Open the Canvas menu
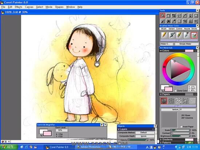The image size is (200, 150). click(29, 7)
